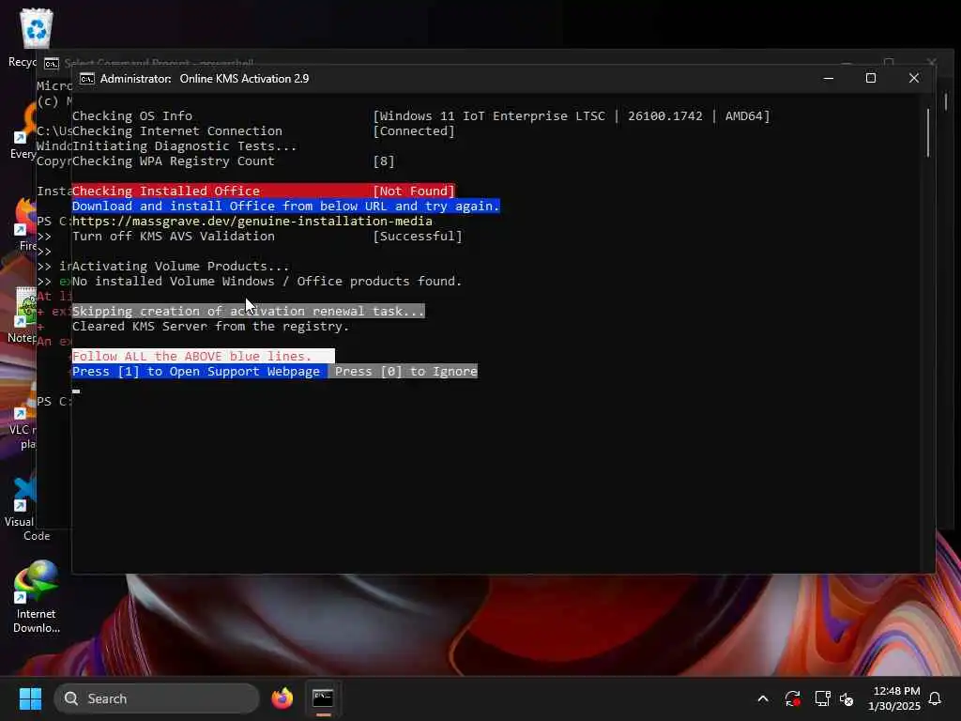Show hidden system tray icons chevron
The image size is (961, 721).
(763, 698)
